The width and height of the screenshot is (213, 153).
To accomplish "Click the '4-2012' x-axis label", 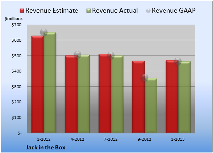I will coord(78,139).
